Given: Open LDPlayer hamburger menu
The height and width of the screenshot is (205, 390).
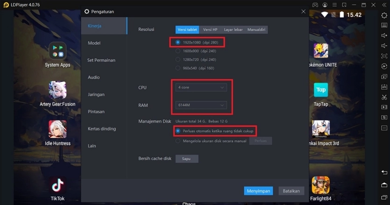Looking at the screenshot, I should point(334,5).
